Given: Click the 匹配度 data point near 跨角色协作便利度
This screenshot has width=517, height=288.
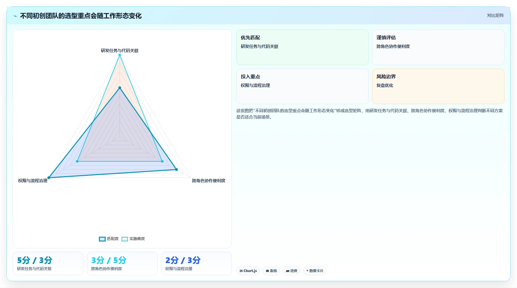Looking at the screenshot, I should pos(176,169).
